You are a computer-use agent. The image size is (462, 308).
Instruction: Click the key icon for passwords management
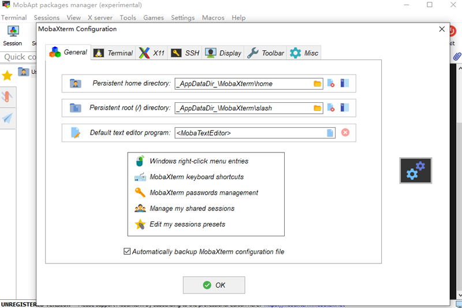(x=140, y=192)
